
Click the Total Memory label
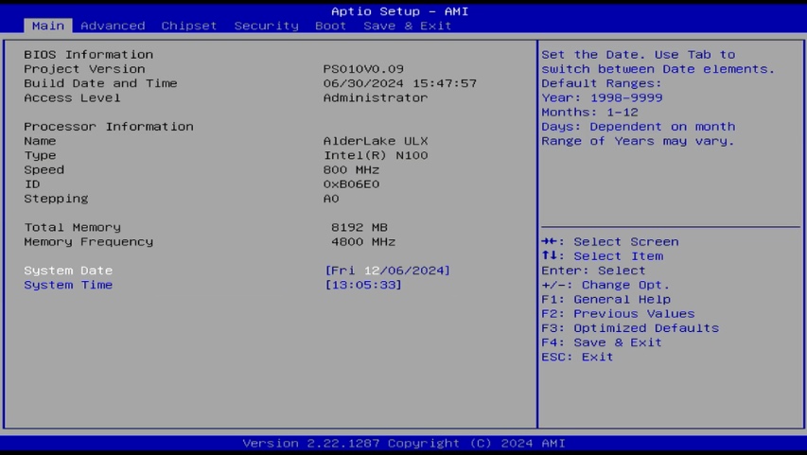click(x=72, y=227)
